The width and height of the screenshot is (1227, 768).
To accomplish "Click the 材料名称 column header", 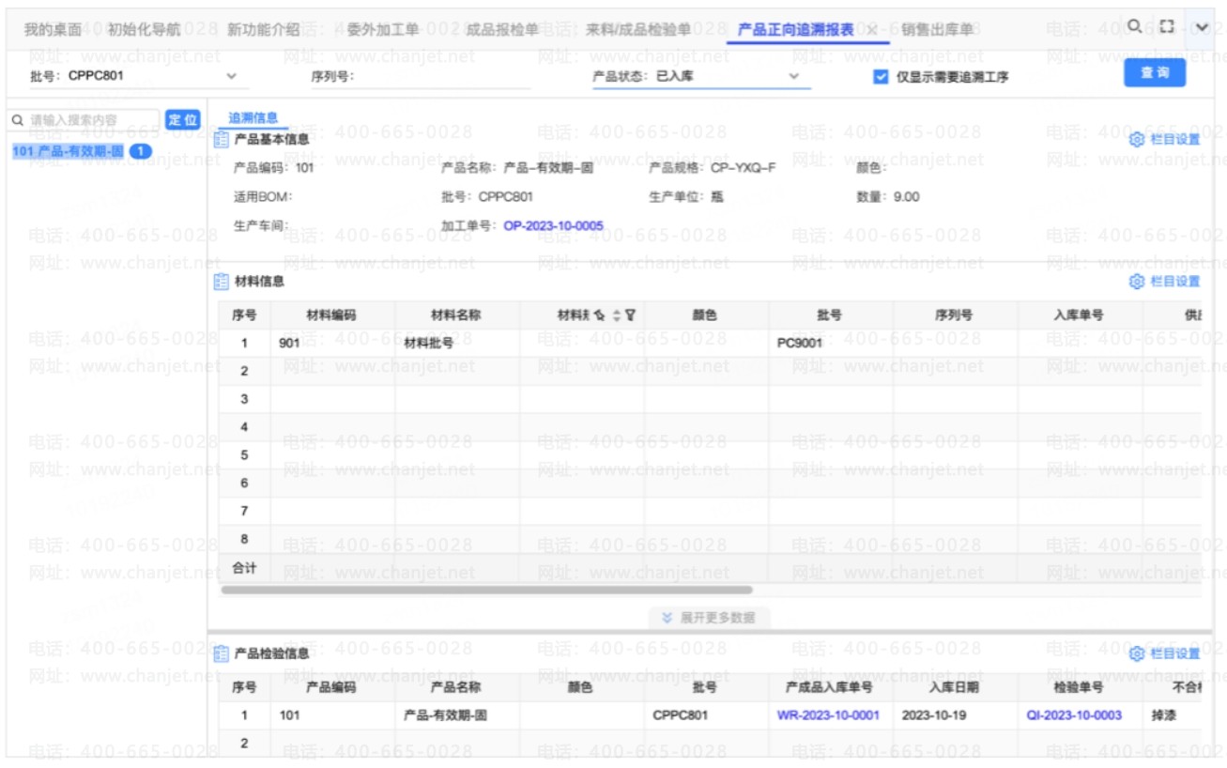I will [455, 315].
